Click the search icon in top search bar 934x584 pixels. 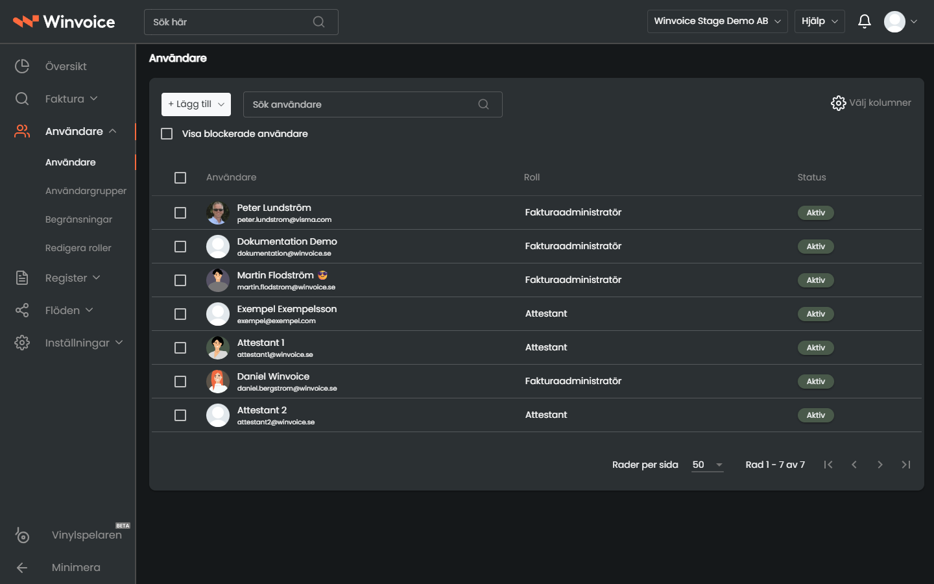point(318,22)
